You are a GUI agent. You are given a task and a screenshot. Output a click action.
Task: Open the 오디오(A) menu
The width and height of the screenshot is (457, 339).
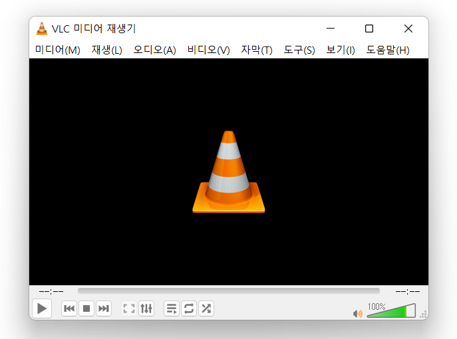tap(155, 50)
